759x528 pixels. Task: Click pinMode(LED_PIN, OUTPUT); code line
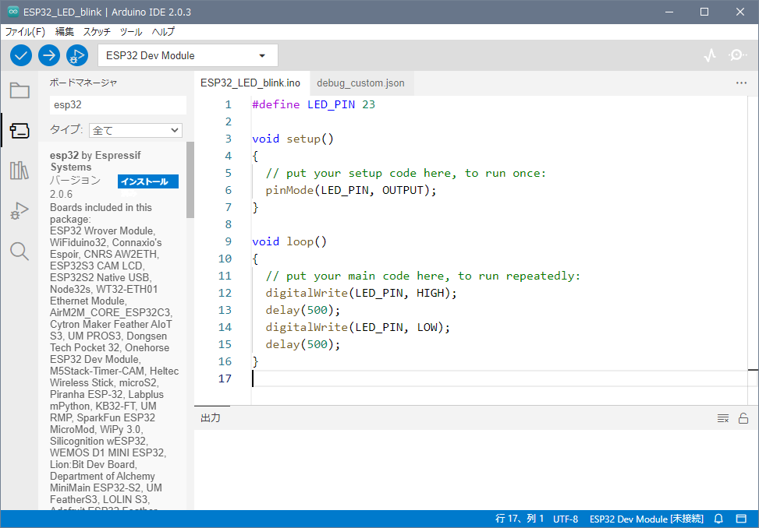[x=351, y=190]
